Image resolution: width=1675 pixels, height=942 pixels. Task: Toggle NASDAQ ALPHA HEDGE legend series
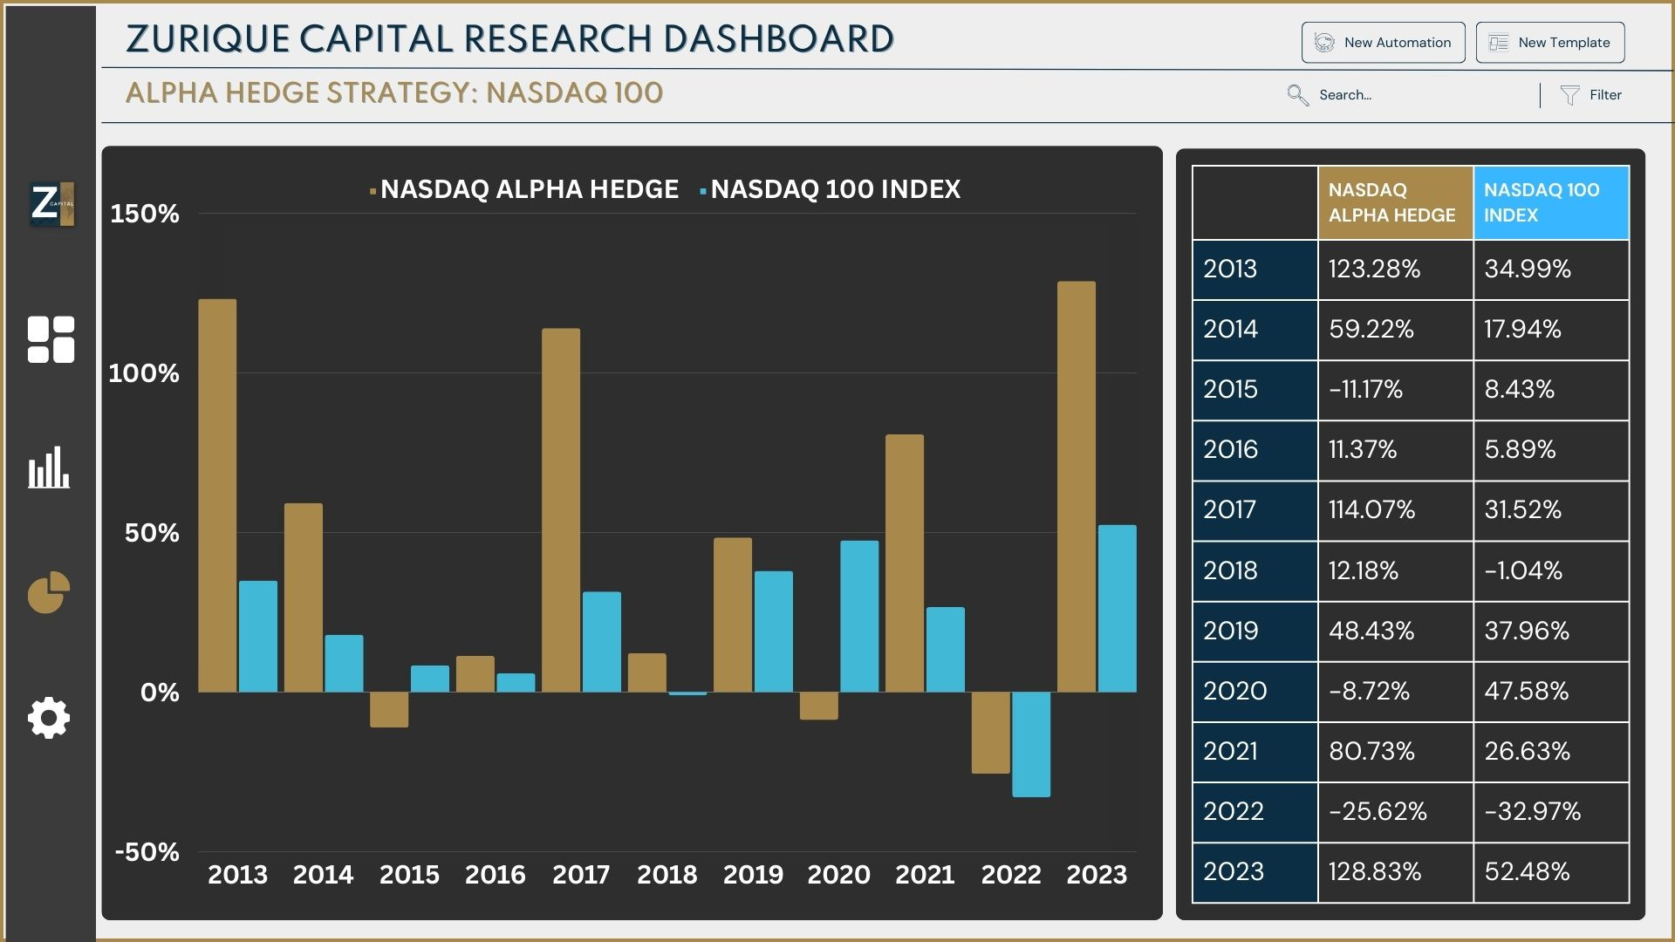tap(528, 189)
